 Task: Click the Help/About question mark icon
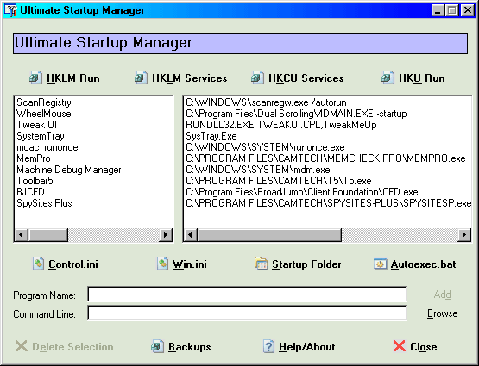pyautogui.click(x=268, y=346)
